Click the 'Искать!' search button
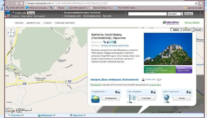The height and width of the screenshot is (118, 207). tap(188, 14)
